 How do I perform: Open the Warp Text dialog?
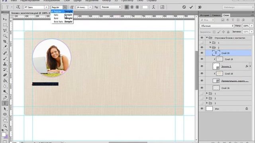[153, 7]
